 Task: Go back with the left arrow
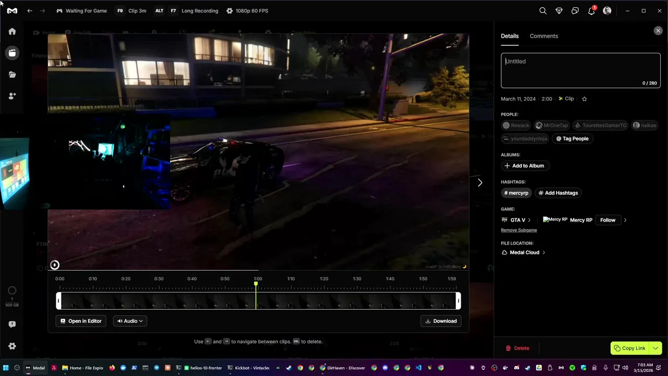(30, 10)
